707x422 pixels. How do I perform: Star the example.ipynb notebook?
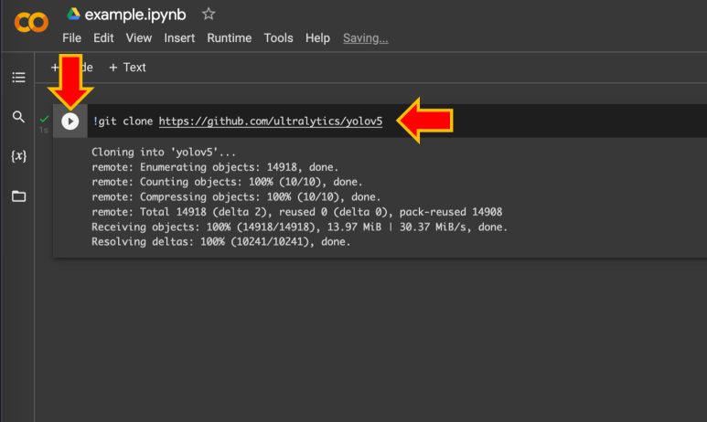(x=209, y=15)
